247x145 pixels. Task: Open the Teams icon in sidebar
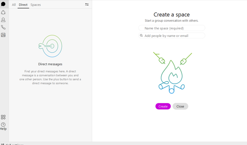(3, 12)
